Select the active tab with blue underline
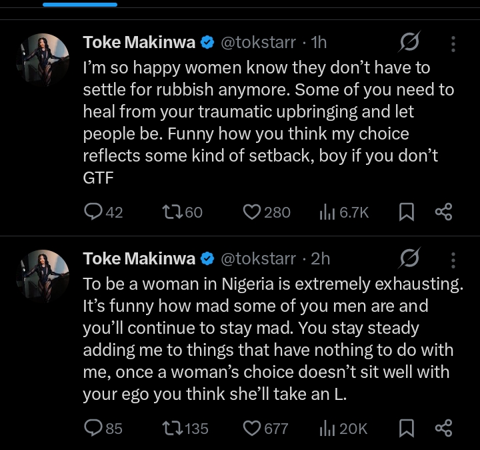480x450 pixels. (x=80, y=4)
